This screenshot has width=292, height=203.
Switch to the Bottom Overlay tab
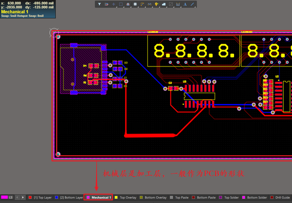[153, 198]
